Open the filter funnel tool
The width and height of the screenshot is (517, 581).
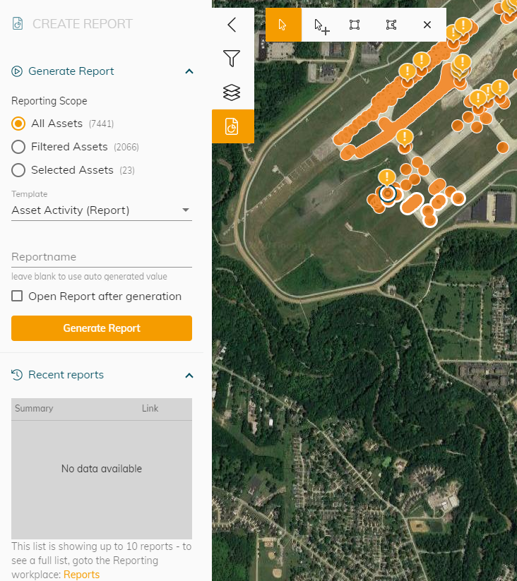pos(232,59)
